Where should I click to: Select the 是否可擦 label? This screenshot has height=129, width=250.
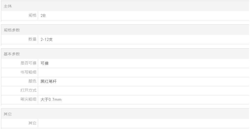click(x=29, y=63)
